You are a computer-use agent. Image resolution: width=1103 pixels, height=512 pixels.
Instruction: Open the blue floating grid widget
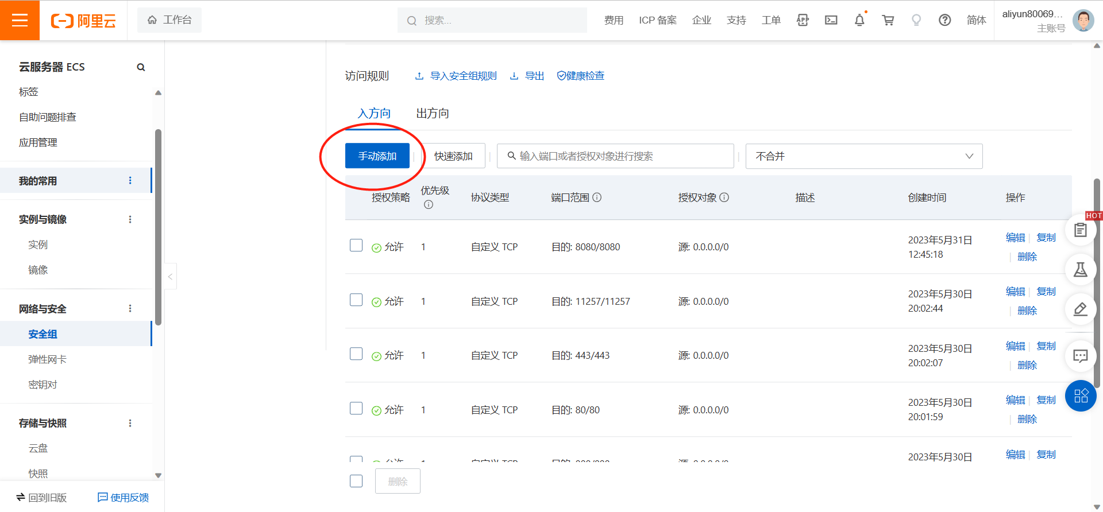(x=1081, y=395)
